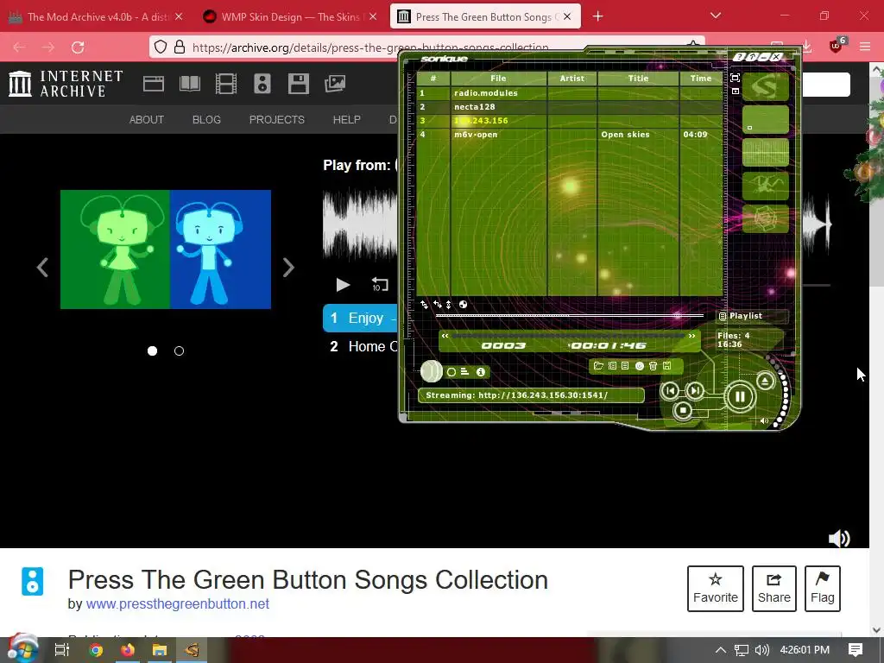This screenshot has height=663, width=884.
Task: Click the Sonique help question mark button
Action: 738,57
